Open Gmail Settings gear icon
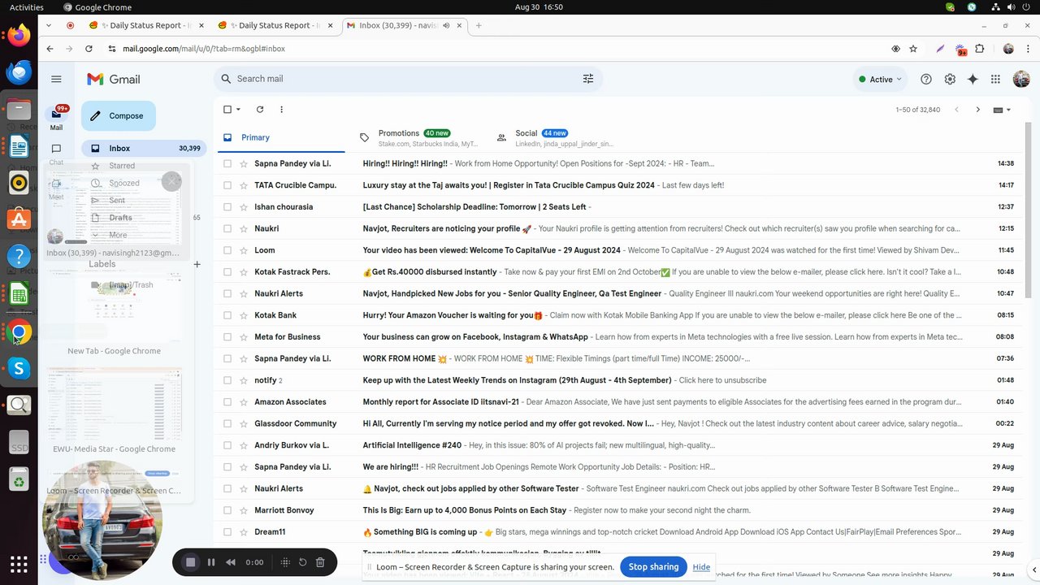This screenshot has width=1040, height=585. pyautogui.click(x=950, y=79)
